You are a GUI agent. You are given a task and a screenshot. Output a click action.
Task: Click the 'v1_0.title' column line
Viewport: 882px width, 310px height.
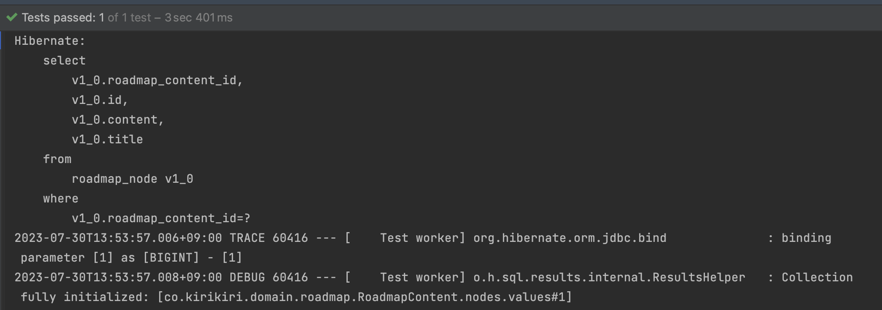click(107, 139)
